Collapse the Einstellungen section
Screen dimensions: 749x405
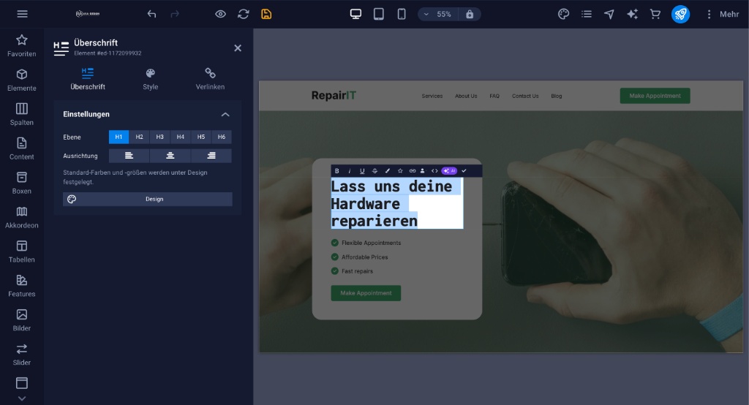coord(225,114)
